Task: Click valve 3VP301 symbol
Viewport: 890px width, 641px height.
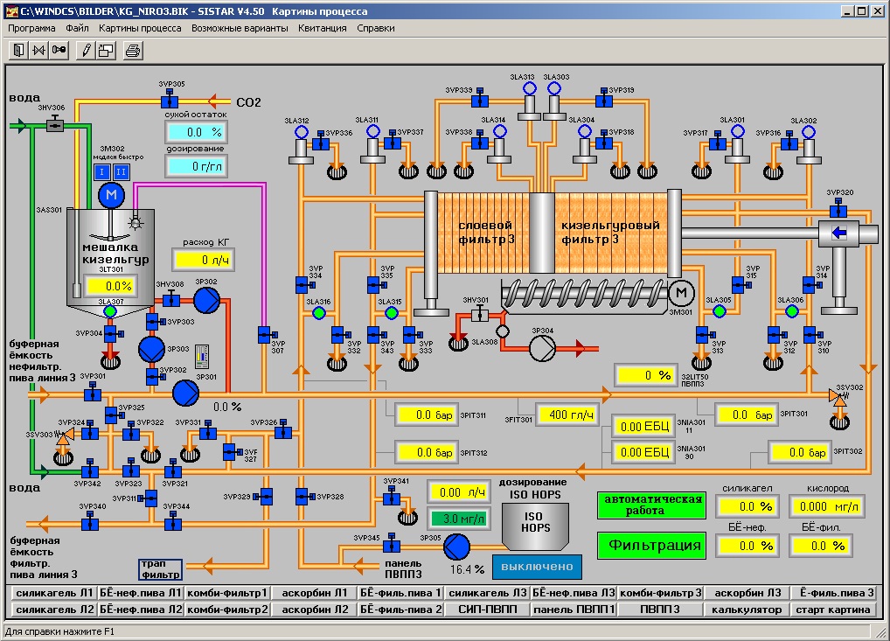Action: (93, 392)
